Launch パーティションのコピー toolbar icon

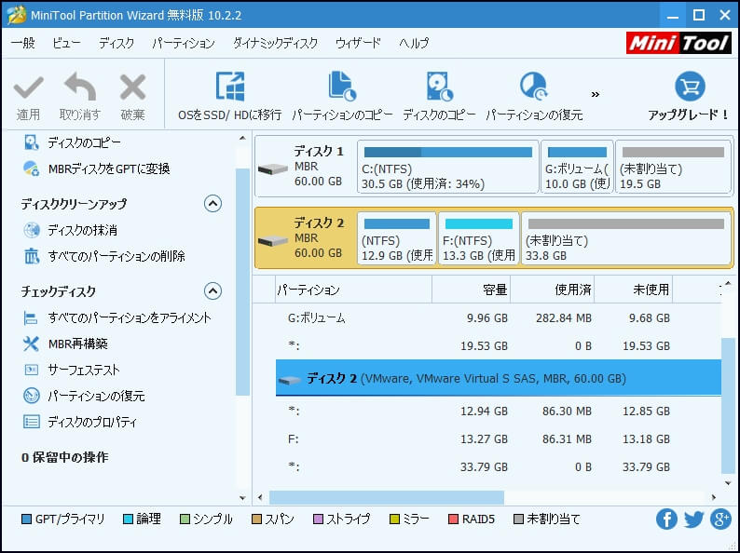[x=342, y=87]
